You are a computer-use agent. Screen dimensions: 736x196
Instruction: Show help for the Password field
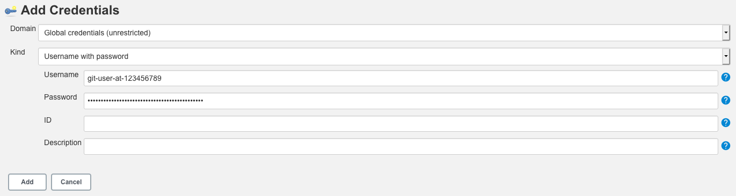point(726,100)
